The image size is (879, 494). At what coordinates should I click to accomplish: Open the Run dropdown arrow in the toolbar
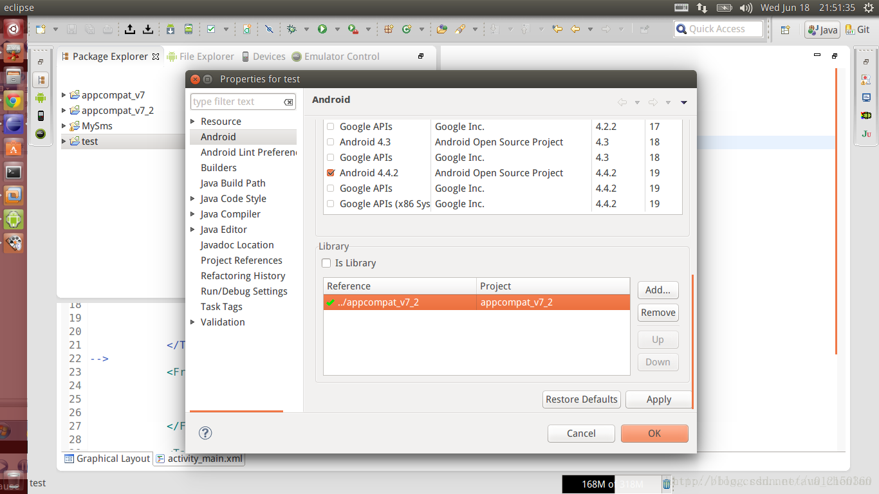pyautogui.click(x=337, y=29)
